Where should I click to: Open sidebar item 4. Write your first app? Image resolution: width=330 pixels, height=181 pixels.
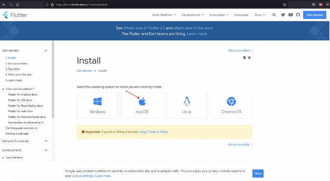[x=18, y=75]
